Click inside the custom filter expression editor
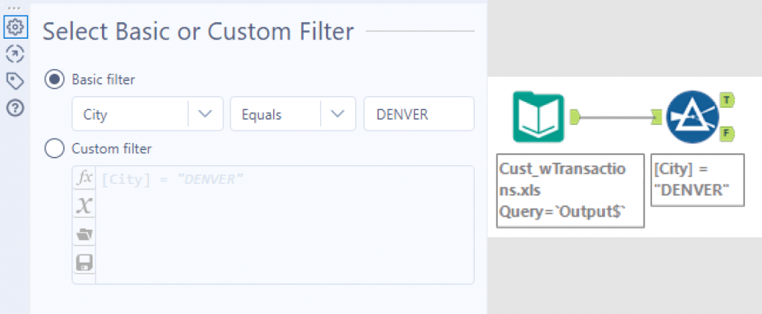This screenshot has width=762, height=314. tap(283, 231)
